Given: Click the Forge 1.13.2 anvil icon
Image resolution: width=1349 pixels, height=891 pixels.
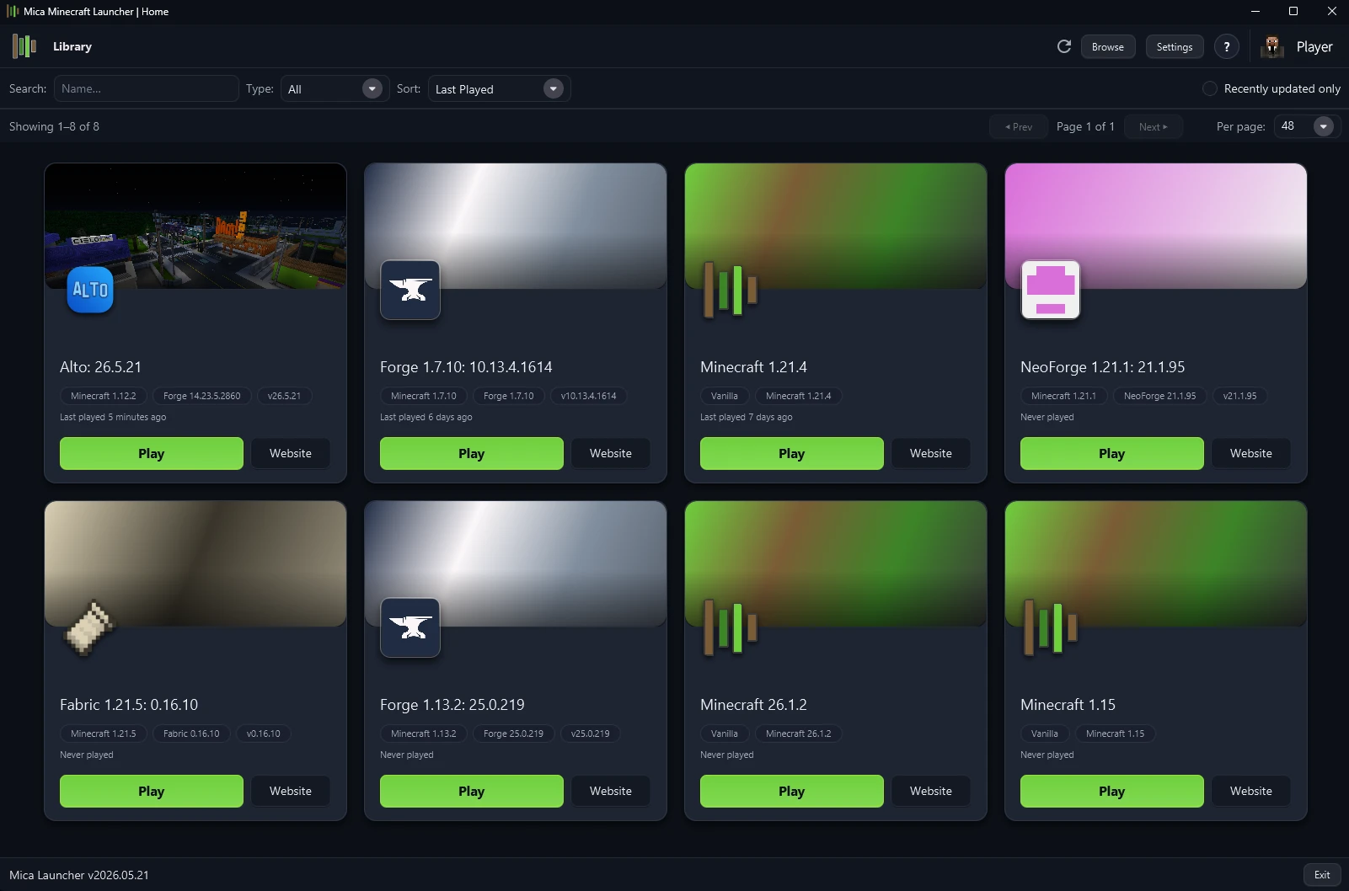Looking at the screenshot, I should coord(410,627).
